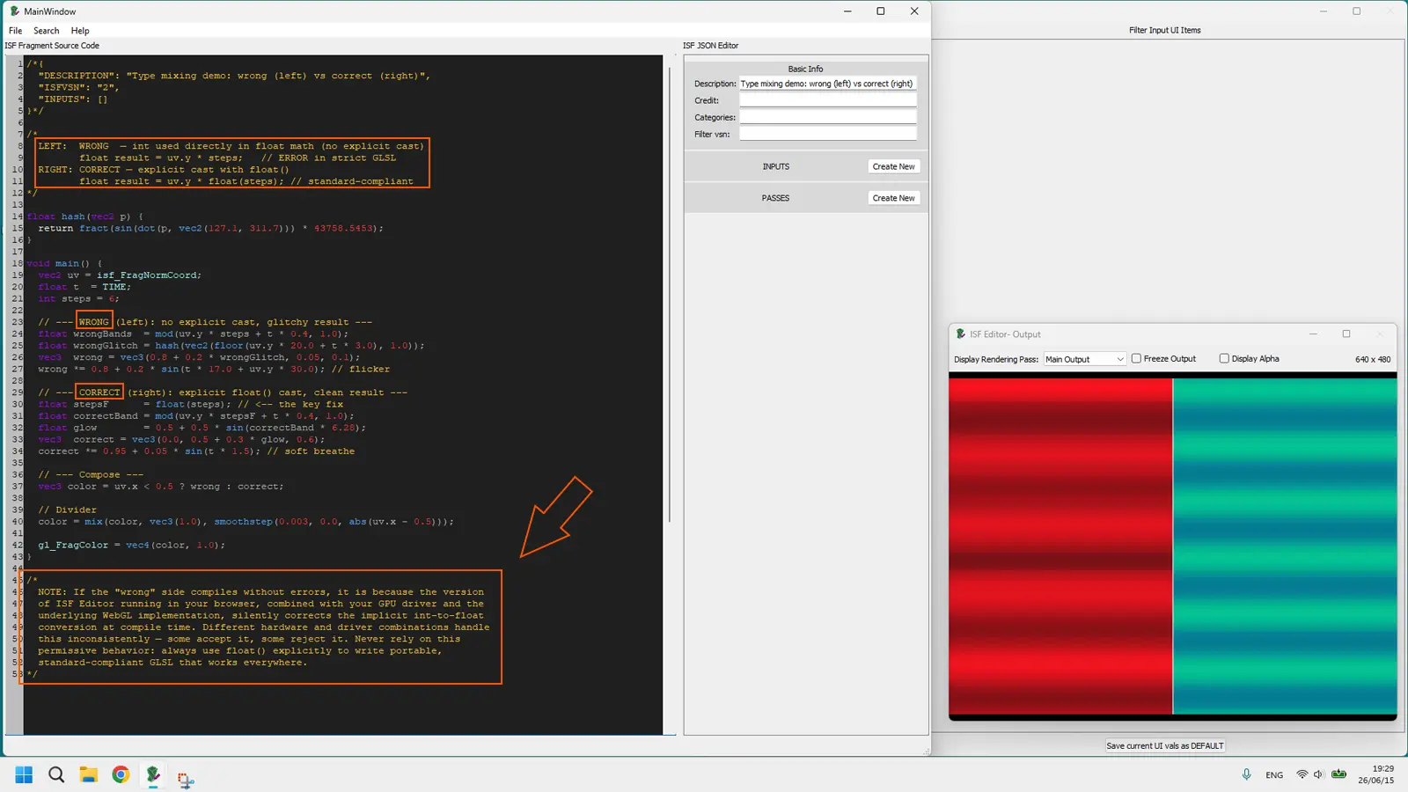Click the ENG language indicator

pyautogui.click(x=1274, y=775)
